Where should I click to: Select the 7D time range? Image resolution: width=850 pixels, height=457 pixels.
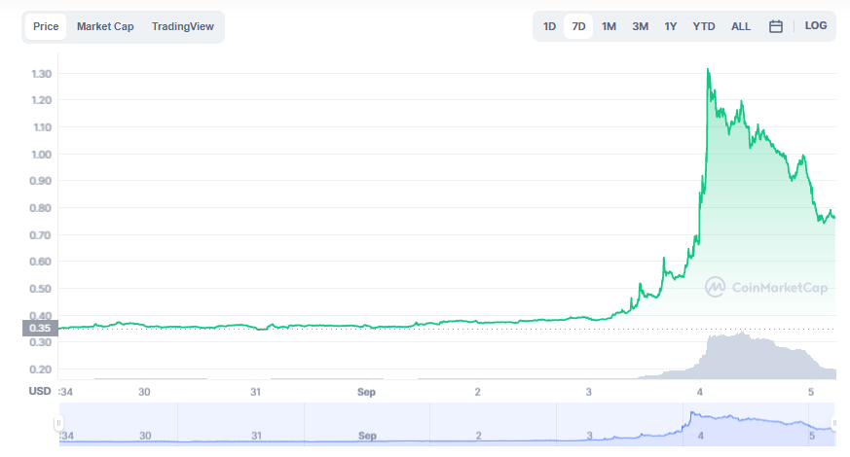tap(578, 26)
